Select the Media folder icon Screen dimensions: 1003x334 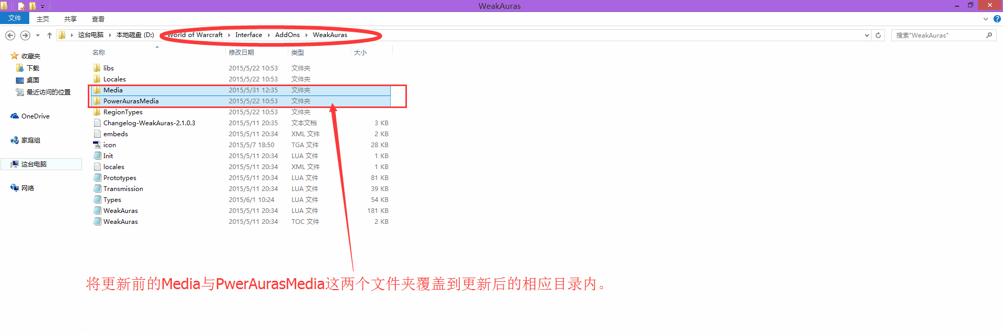97,90
